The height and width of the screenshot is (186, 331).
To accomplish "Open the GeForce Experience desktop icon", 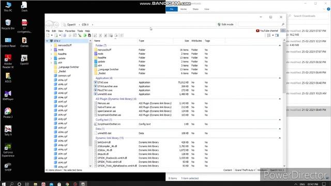I will (x=8, y=150).
